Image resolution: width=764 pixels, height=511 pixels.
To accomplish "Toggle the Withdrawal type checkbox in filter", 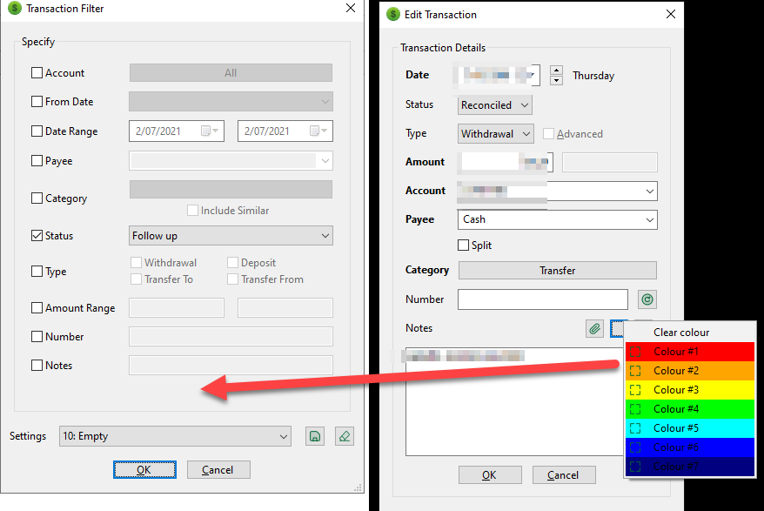I will pyautogui.click(x=136, y=262).
